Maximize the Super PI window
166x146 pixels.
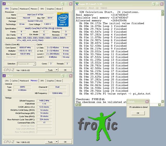click(x=158, y=4)
